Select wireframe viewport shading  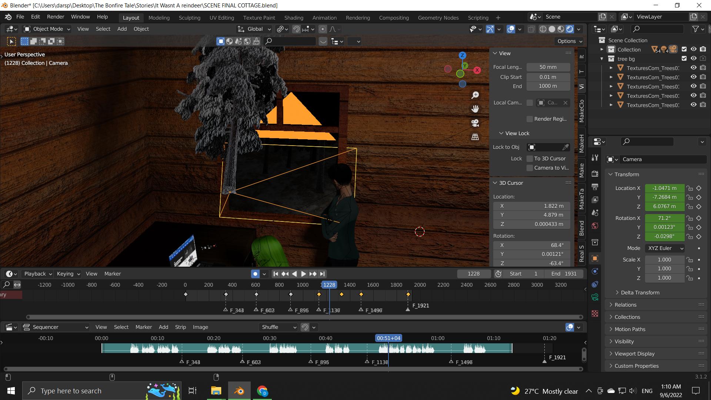[x=543, y=29]
